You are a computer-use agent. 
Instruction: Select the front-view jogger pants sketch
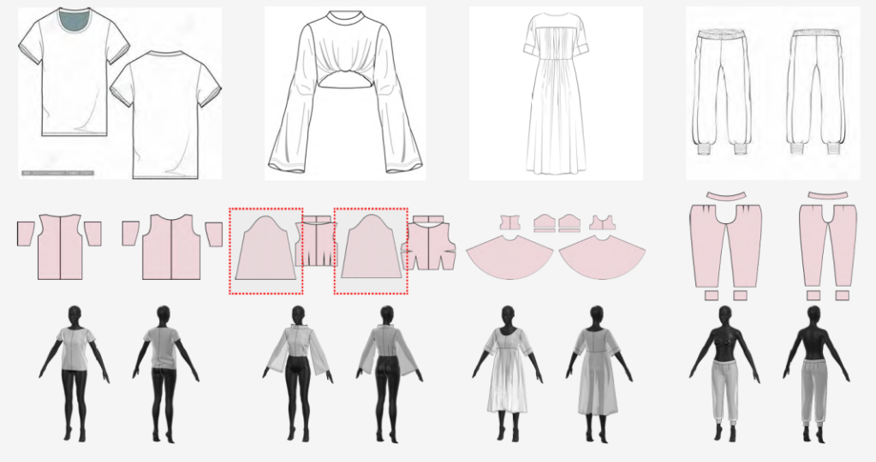pos(724,92)
